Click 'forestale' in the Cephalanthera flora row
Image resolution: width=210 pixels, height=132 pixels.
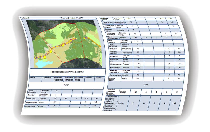(120, 103)
